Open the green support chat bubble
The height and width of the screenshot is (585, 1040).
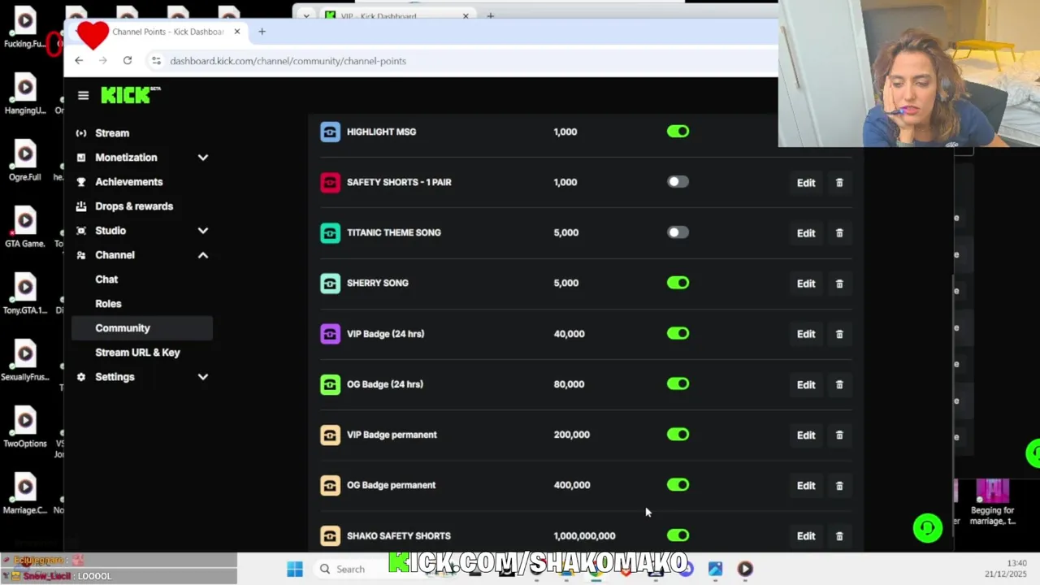[x=927, y=528]
